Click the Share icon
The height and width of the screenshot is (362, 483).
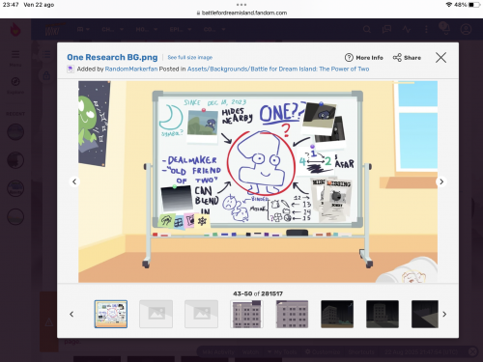(397, 58)
